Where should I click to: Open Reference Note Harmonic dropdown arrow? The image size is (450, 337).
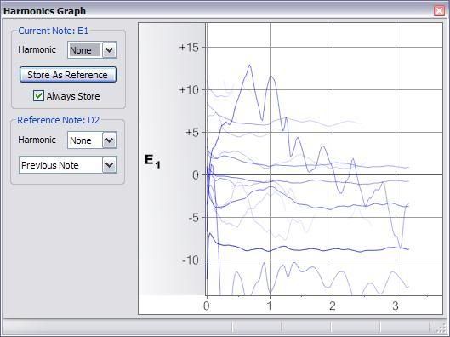pos(110,140)
